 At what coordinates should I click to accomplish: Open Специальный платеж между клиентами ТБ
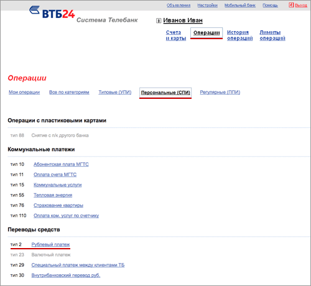[78, 265]
